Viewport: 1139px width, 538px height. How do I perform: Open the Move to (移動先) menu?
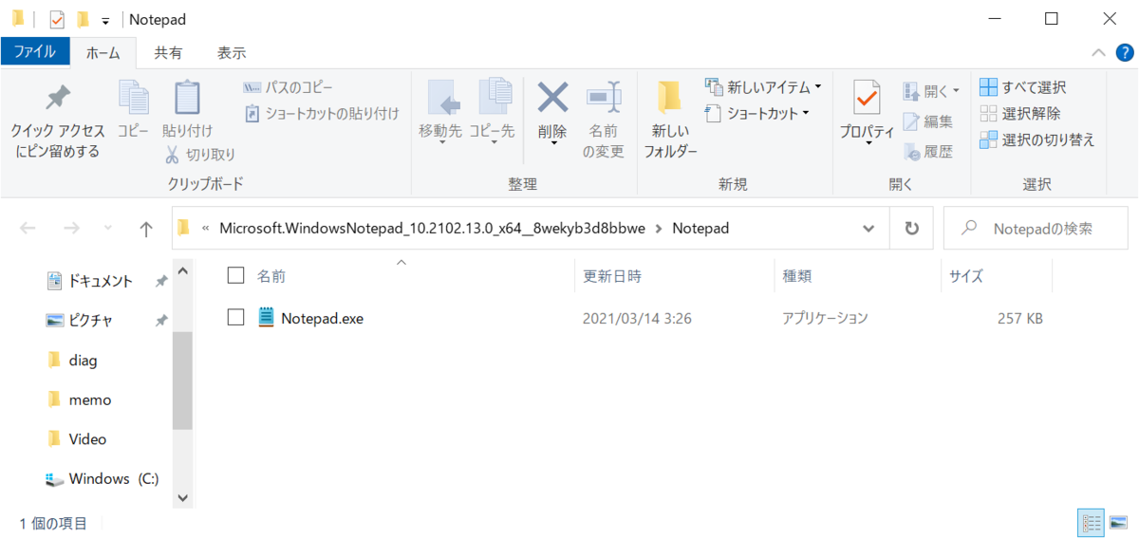click(x=440, y=111)
